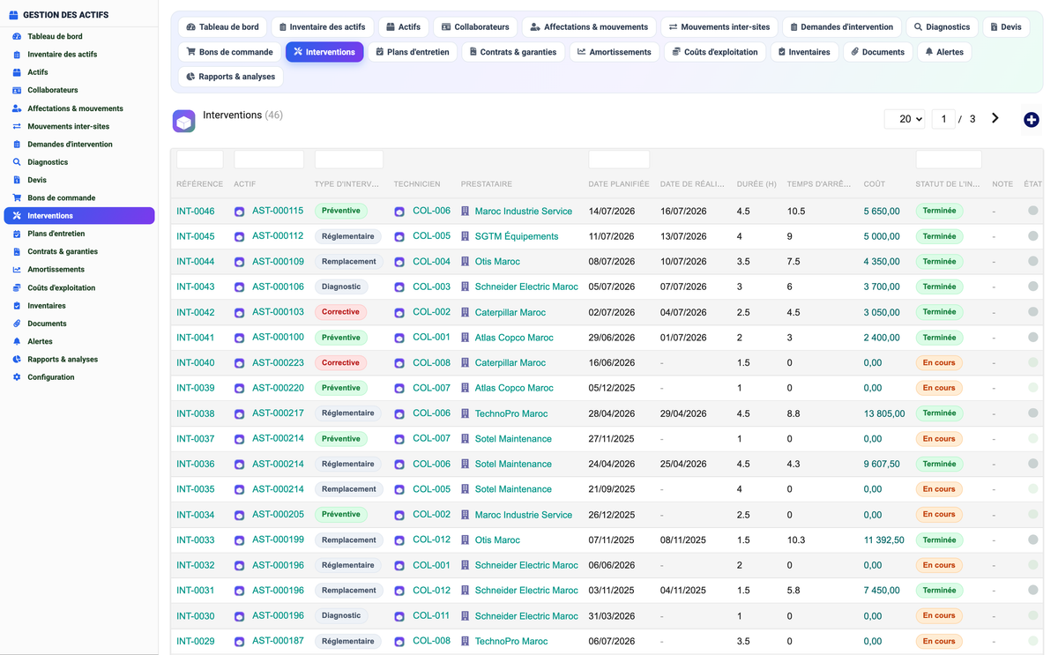The image size is (1058, 655).
Task: Click the Mouvements inter-sites sidebar arrows icon
Action: coord(17,126)
